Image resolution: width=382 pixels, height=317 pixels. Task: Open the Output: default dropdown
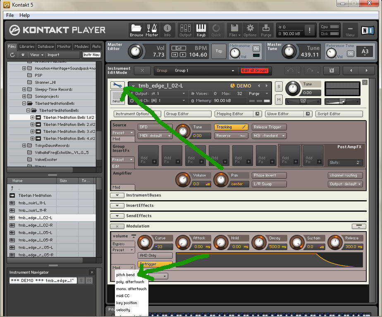click(x=345, y=184)
